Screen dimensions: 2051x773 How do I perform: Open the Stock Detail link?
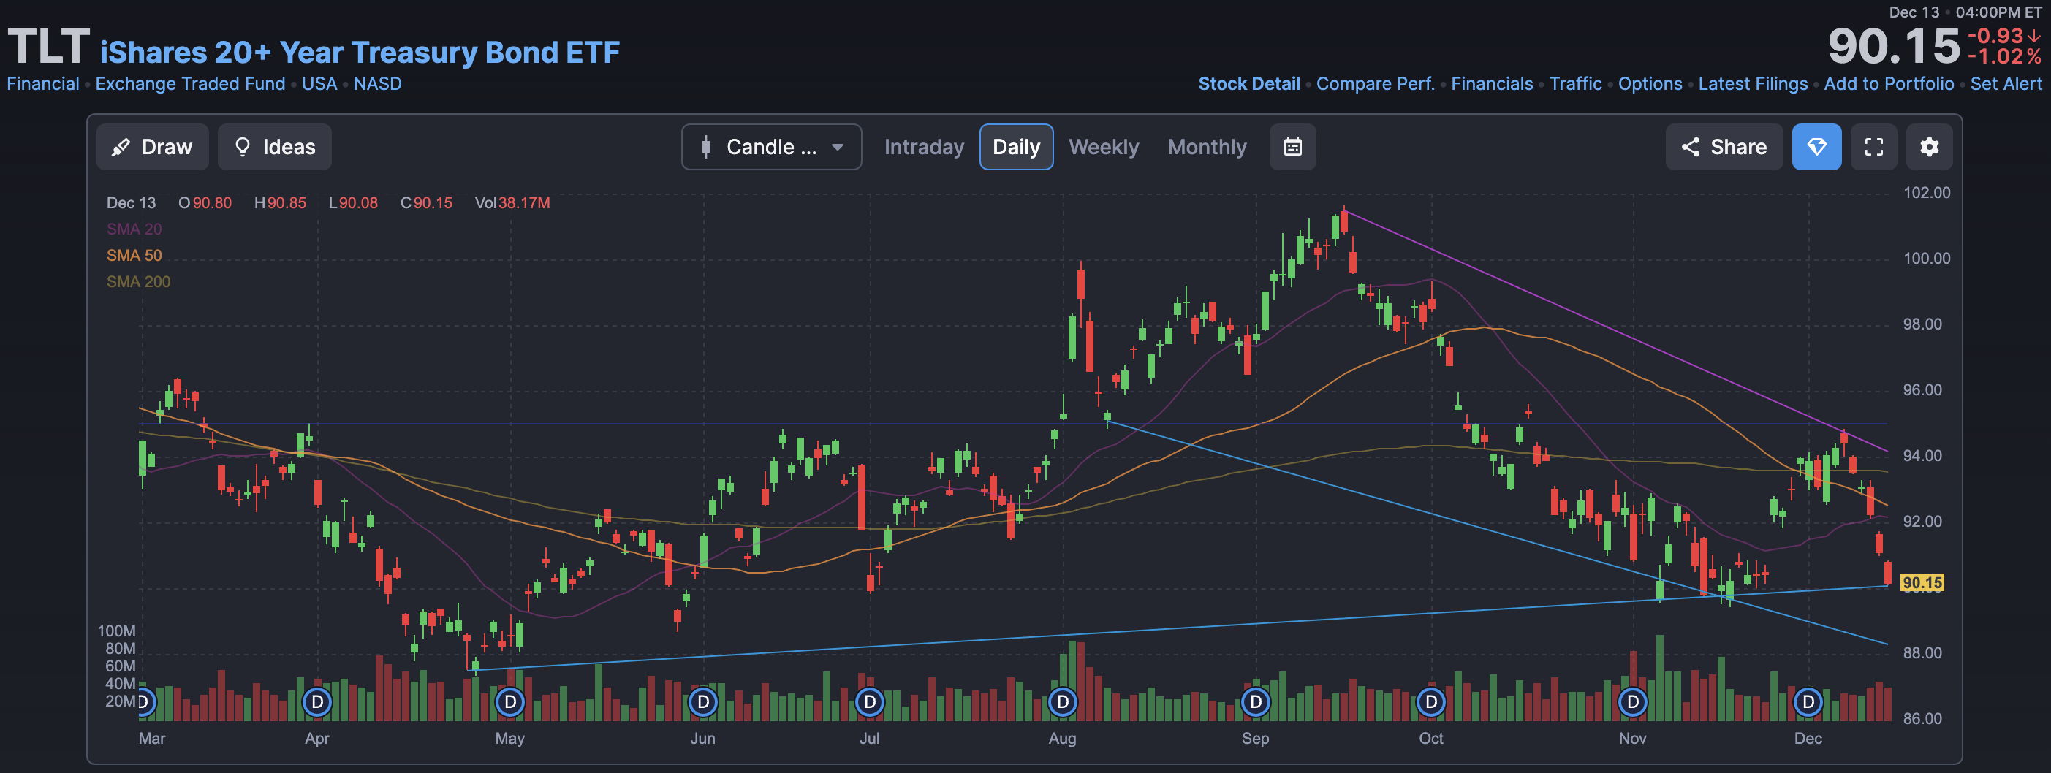pos(1248,83)
